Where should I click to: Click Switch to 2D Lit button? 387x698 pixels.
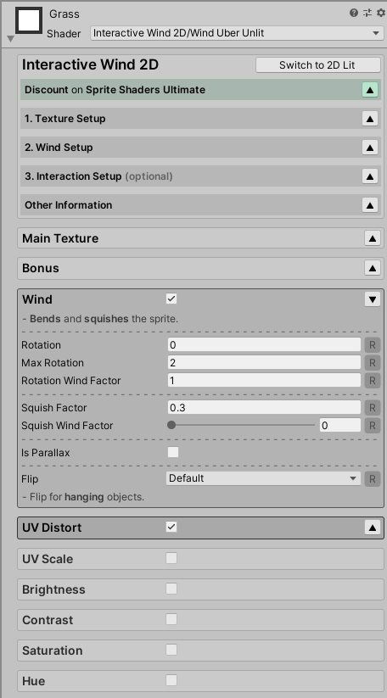[318, 65]
